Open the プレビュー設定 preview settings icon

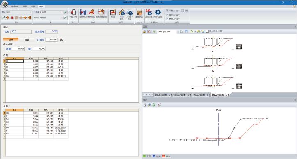(130, 14)
